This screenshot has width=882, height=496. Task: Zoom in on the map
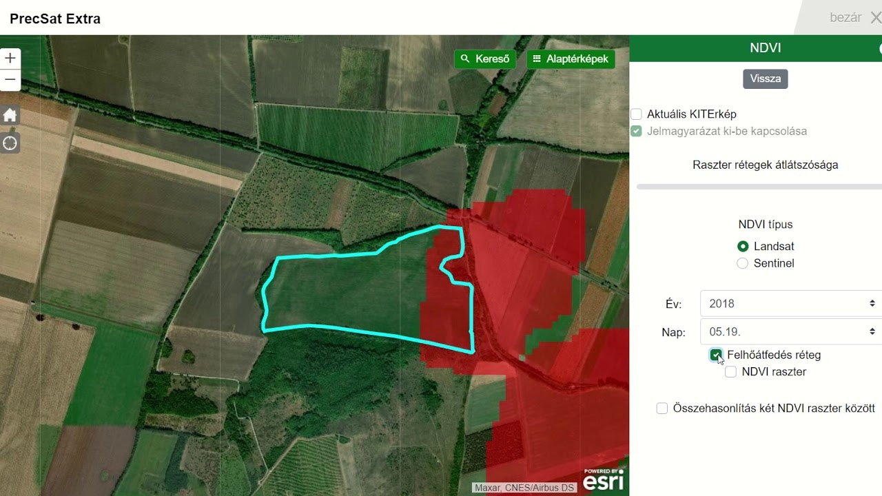(x=10, y=59)
